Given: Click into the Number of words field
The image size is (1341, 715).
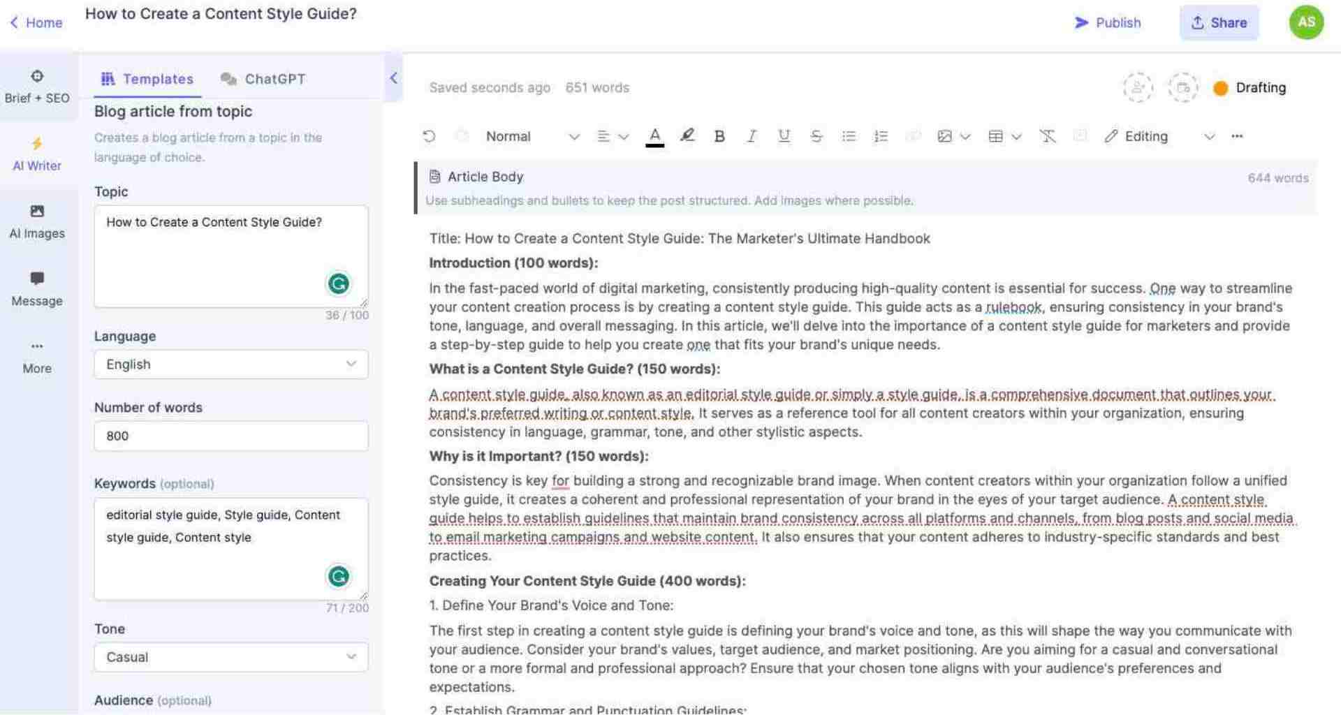Looking at the screenshot, I should tap(231, 436).
